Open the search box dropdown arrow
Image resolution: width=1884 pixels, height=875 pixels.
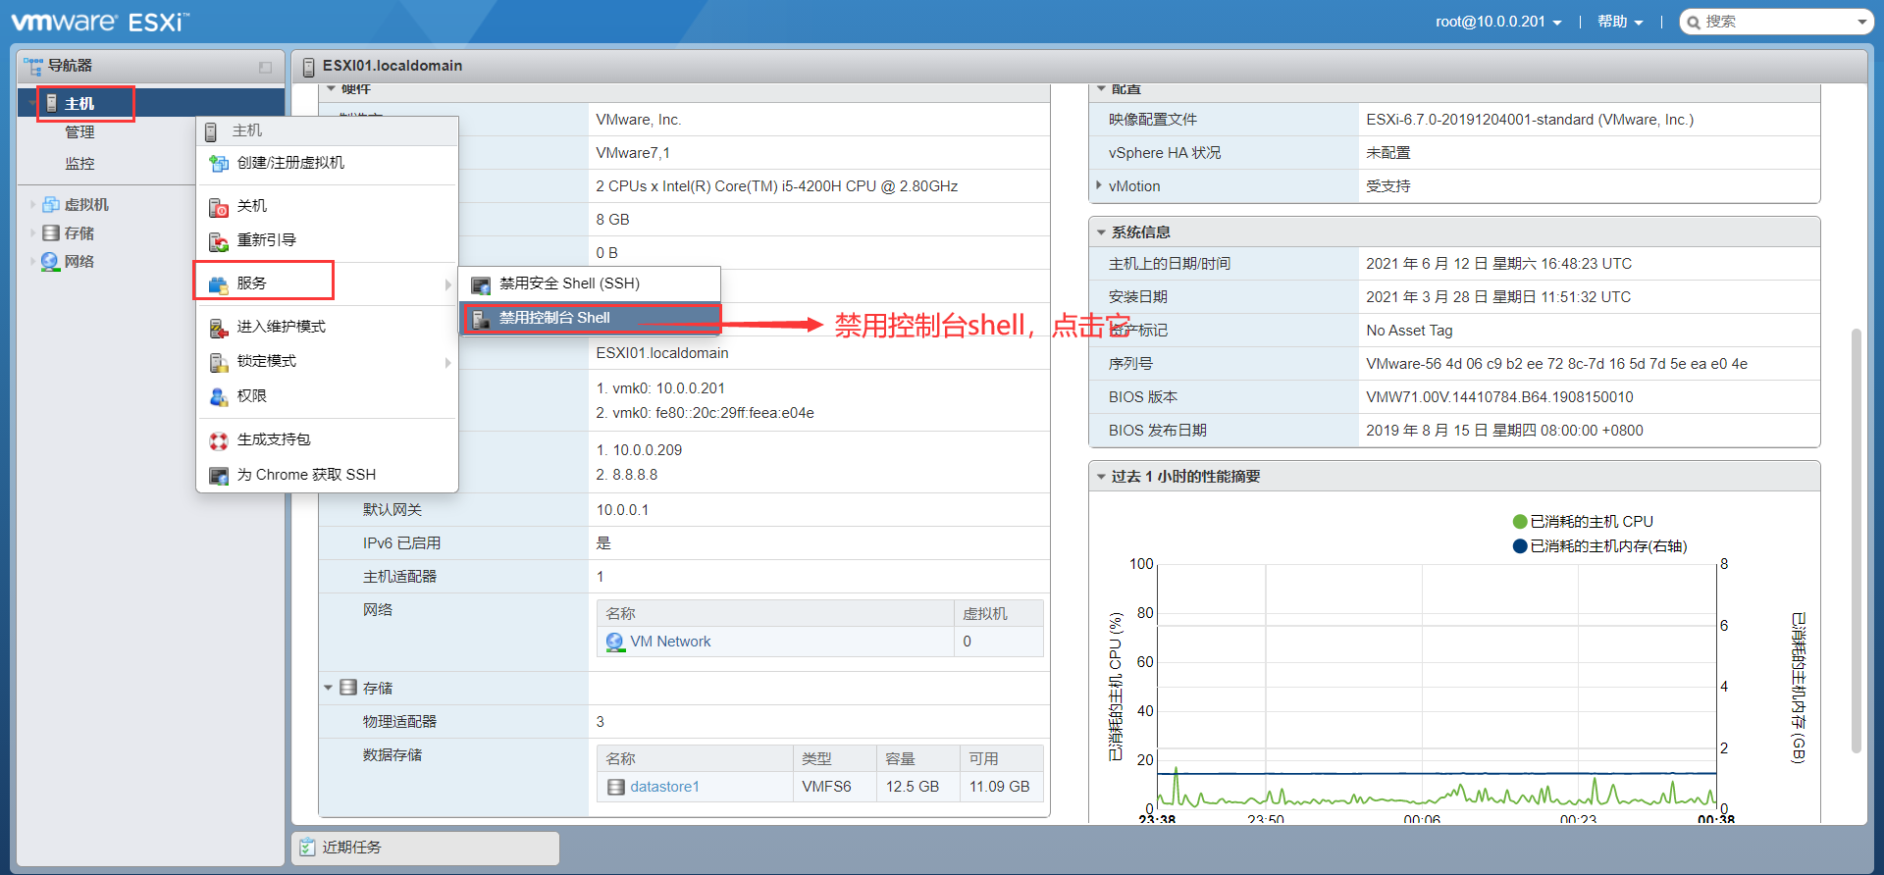(1861, 22)
